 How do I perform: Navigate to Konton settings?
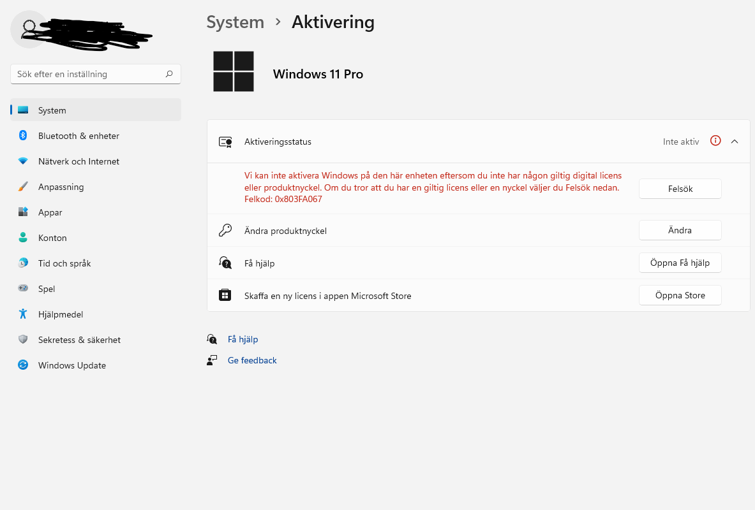click(x=96, y=238)
